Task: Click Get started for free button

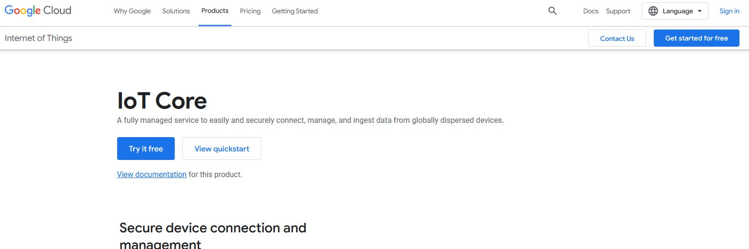Action: [x=697, y=38]
